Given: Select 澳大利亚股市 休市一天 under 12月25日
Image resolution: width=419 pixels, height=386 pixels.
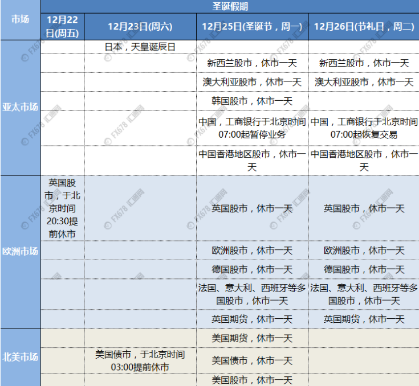Looking at the screenshot, I should [252, 82].
